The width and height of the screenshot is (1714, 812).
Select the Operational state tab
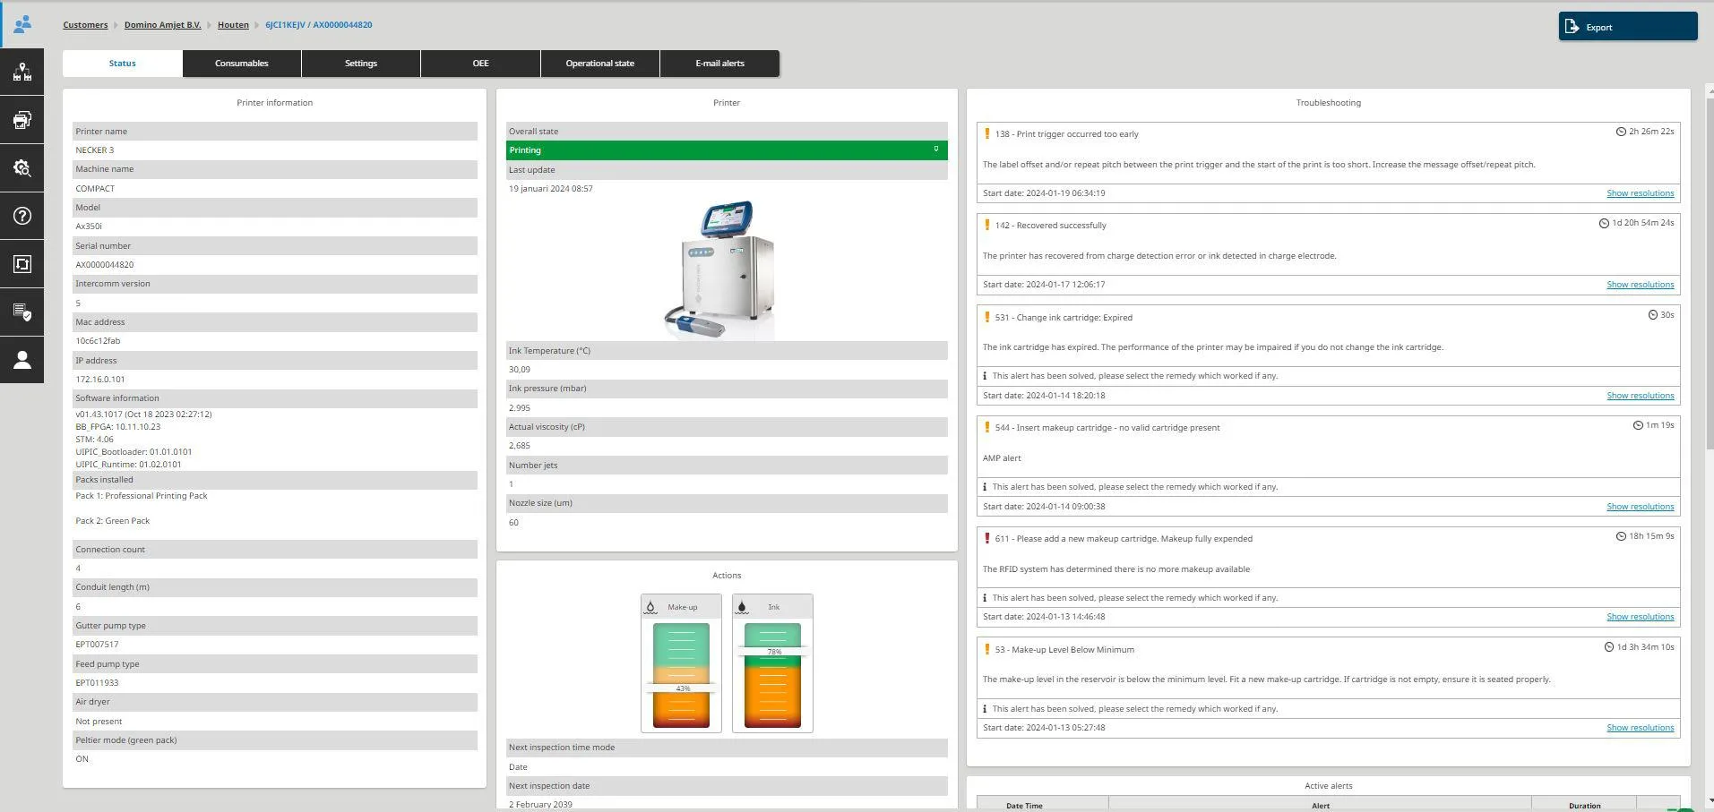click(599, 64)
